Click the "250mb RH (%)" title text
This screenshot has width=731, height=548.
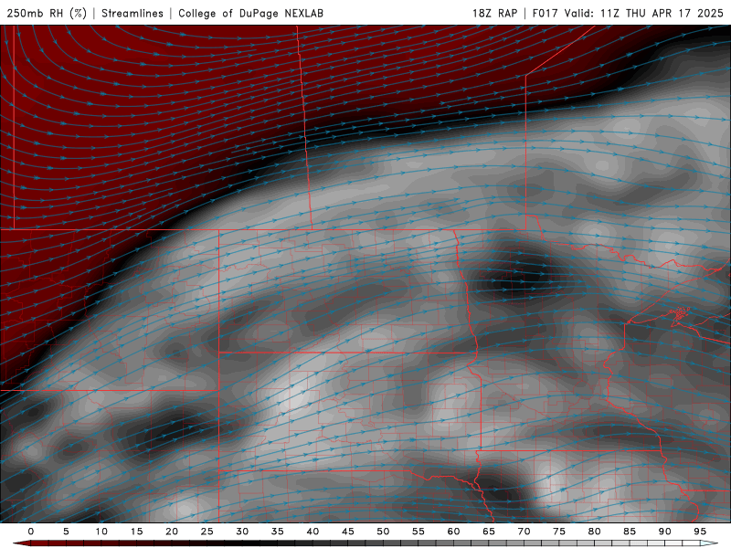tap(47, 13)
